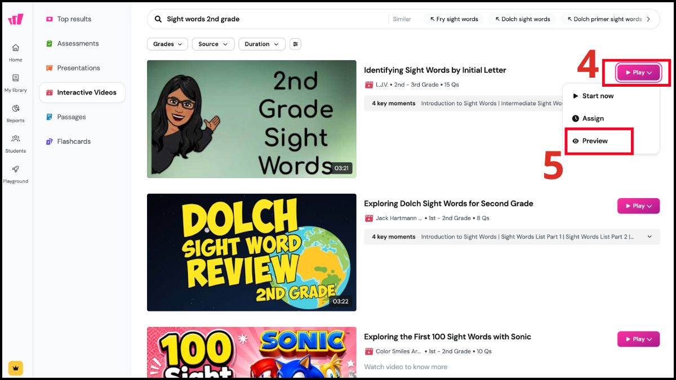This screenshot has height=380, width=676.
Task: Search similar: Dolch sight words
Action: coord(522,19)
